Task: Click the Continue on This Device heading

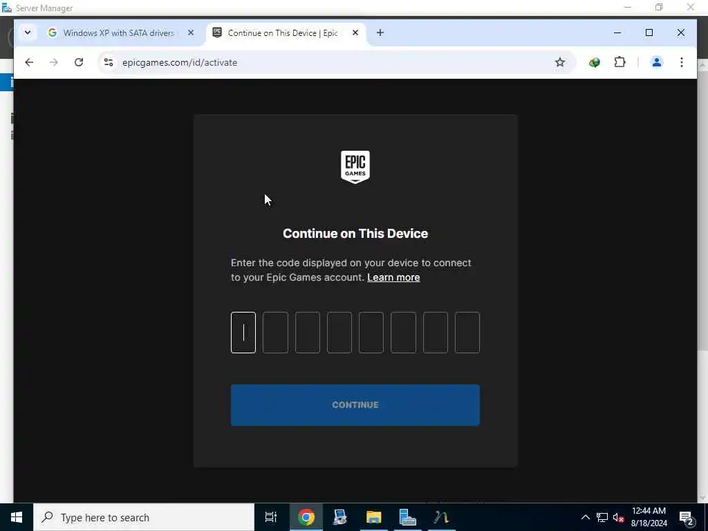Action: [x=355, y=234]
